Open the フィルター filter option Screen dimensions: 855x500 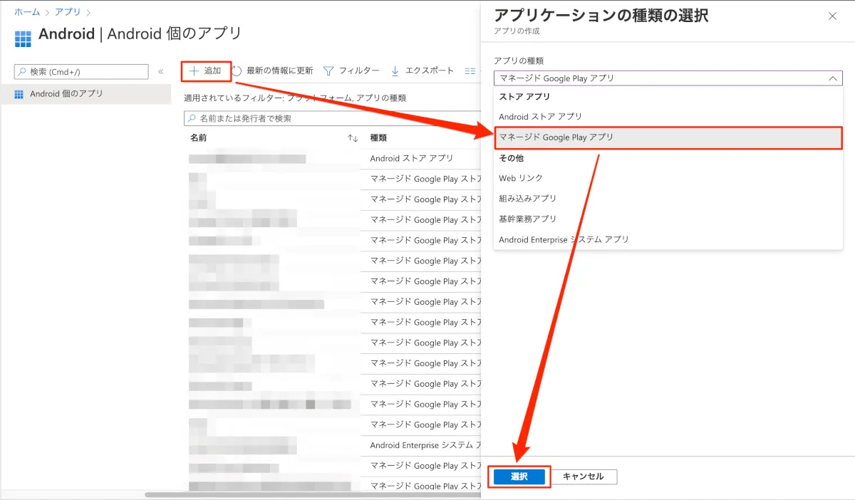pos(351,71)
